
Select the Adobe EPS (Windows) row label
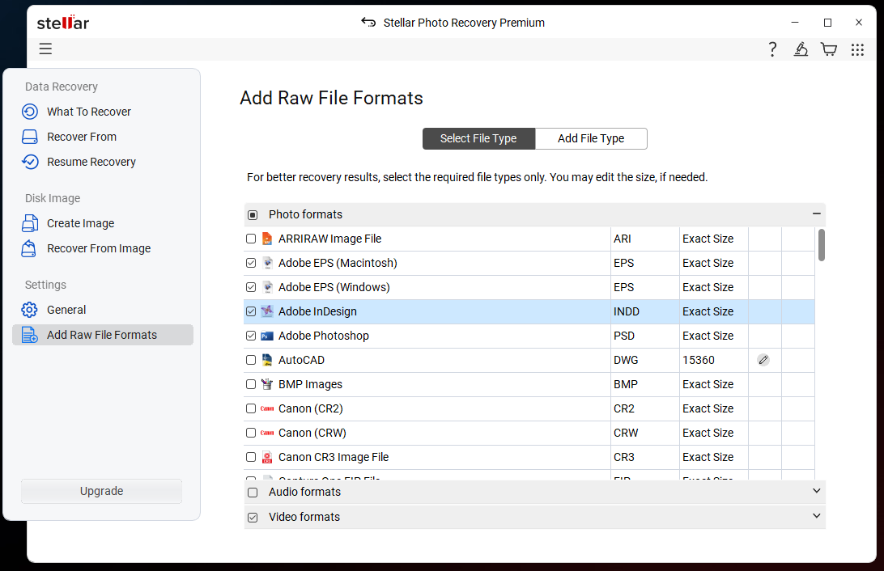(334, 287)
